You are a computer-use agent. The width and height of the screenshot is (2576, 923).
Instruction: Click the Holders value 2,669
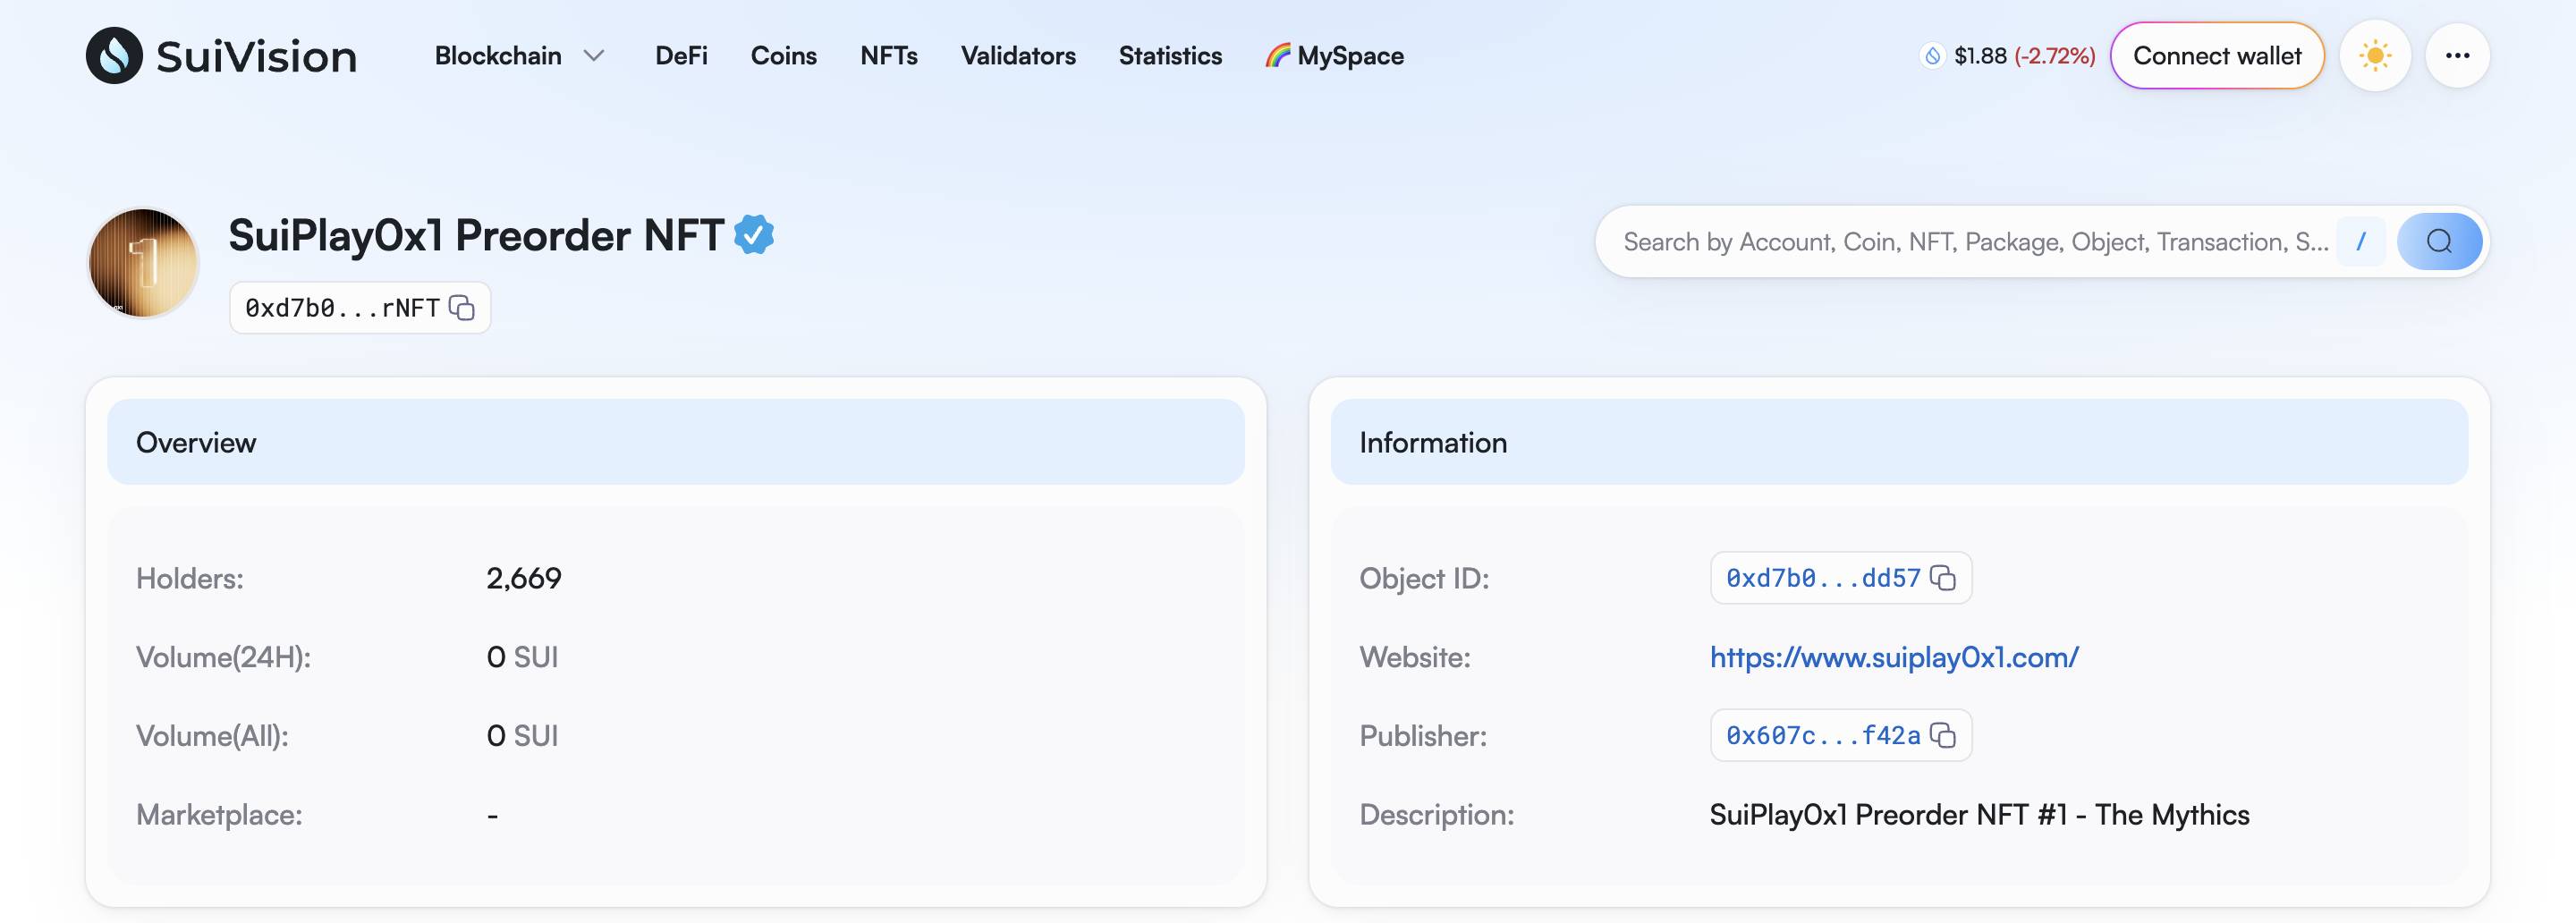(524, 578)
